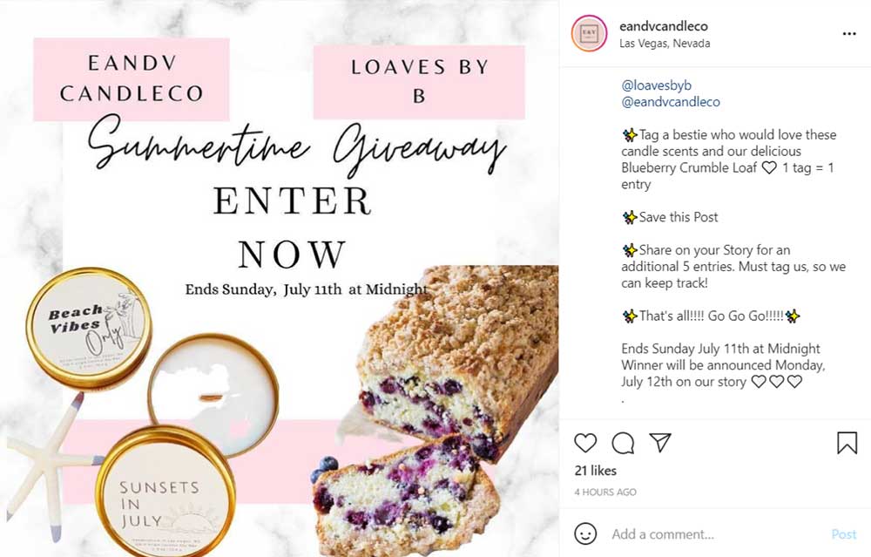Visit the @loavesbyb mention
The image size is (871, 557).
tap(656, 85)
